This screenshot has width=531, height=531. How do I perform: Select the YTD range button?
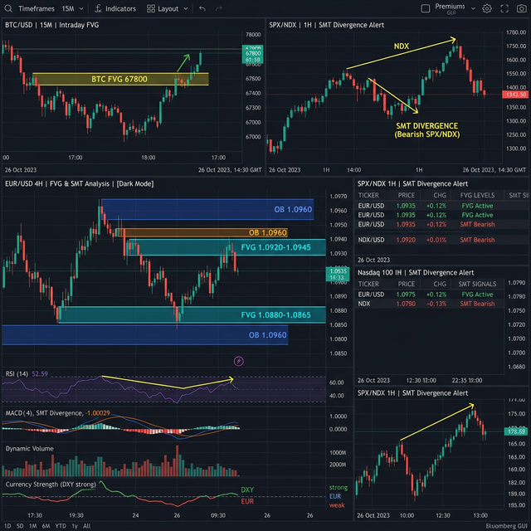(61, 526)
